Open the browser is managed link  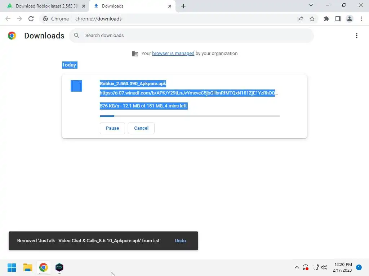point(173,54)
